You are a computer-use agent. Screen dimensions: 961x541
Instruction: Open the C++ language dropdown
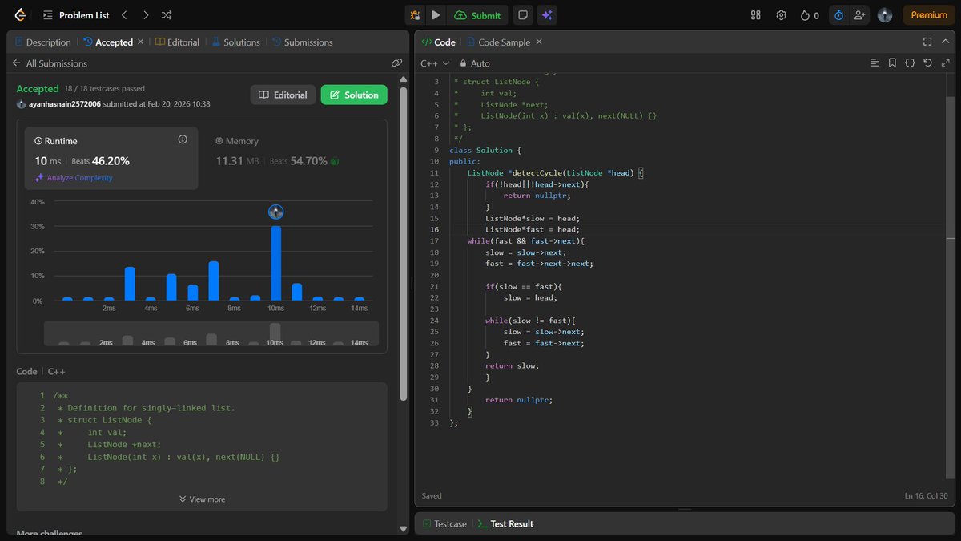tap(433, 63)
